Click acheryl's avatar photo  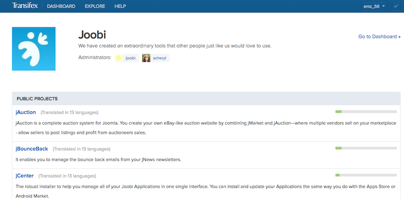(x=146, y=58)
